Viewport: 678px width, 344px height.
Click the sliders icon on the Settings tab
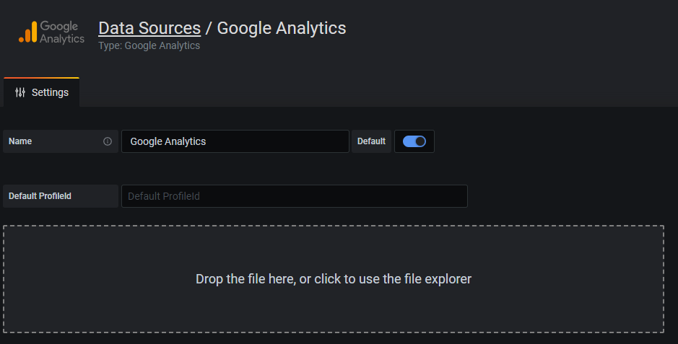pos(20,92)
